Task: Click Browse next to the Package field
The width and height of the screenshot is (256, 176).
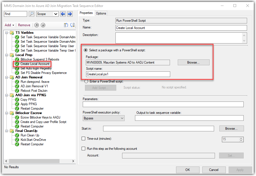Action: [193, 62]
